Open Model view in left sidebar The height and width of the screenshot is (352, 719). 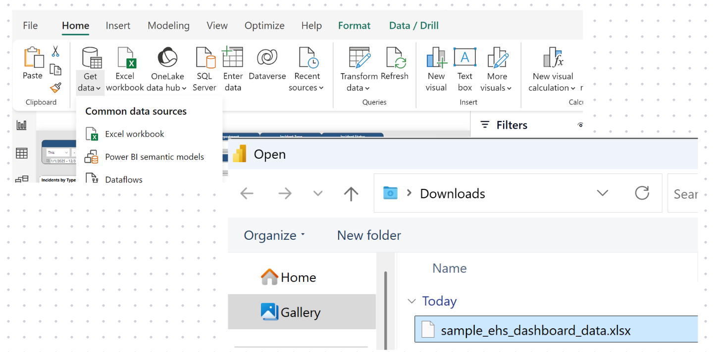pos(22,179)
